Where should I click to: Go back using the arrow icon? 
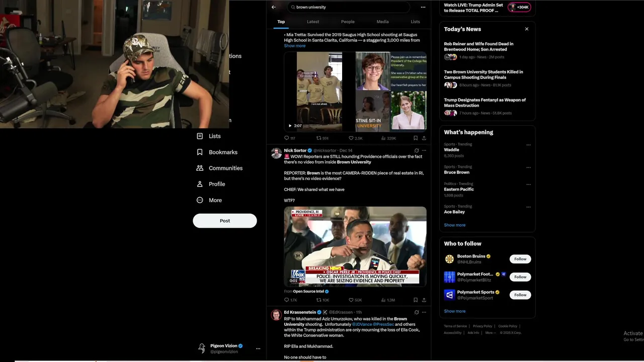tap(273, 7)
